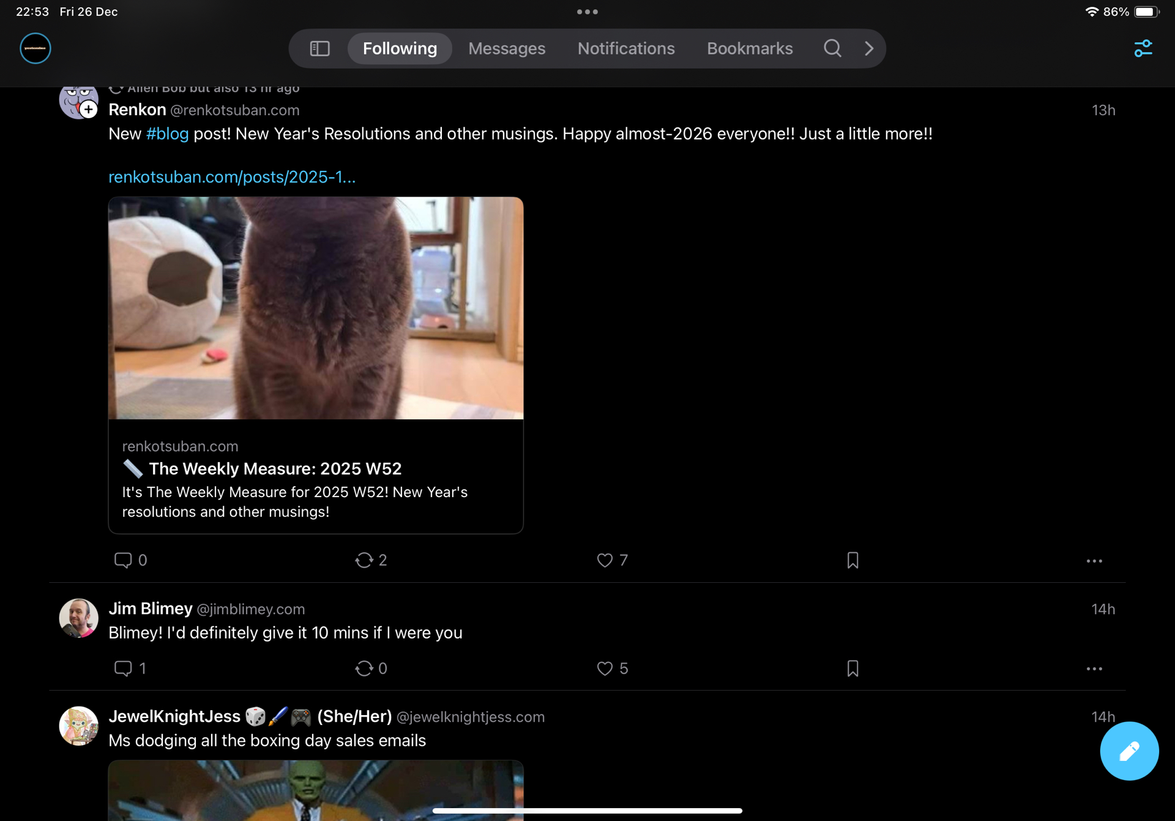Bookmark Renkon's blog post
The height and width of the screenshot is (821, 1175).
[852, 560]
